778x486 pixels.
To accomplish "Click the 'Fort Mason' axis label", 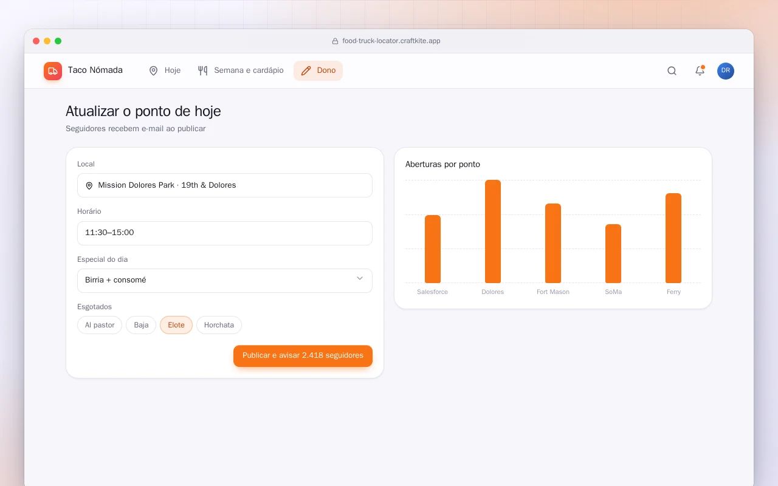I will 553,292.
